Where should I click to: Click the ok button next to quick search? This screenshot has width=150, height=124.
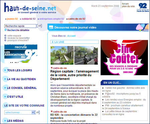point(39,26)
